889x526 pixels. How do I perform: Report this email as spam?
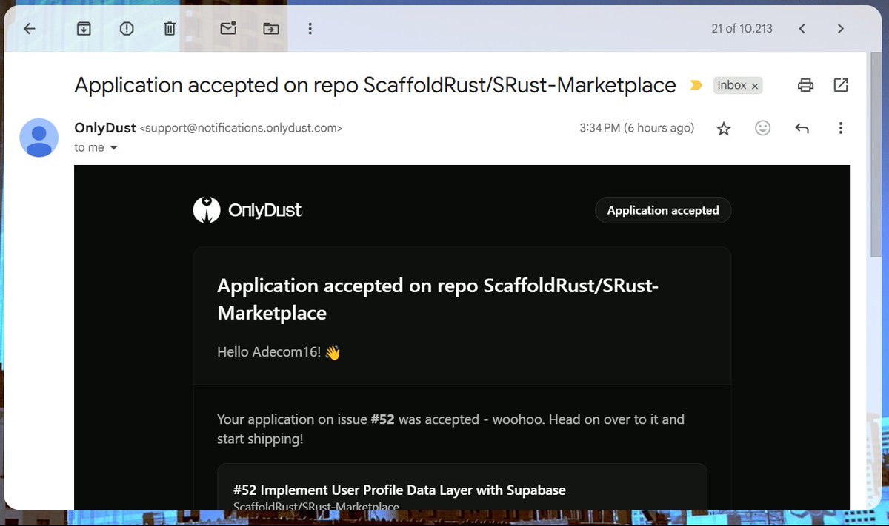pos(126,28)
